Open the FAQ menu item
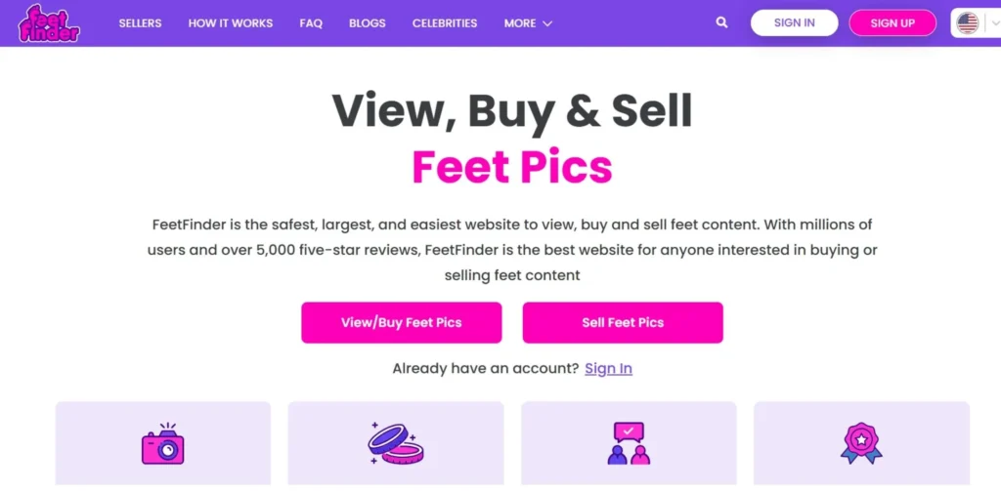This screenshot has height=491, width=1001. [311, 23]
